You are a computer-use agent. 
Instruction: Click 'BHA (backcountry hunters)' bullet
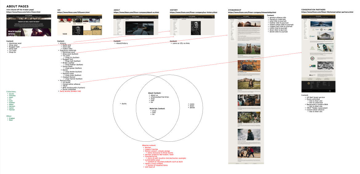[x=74, y=87]
